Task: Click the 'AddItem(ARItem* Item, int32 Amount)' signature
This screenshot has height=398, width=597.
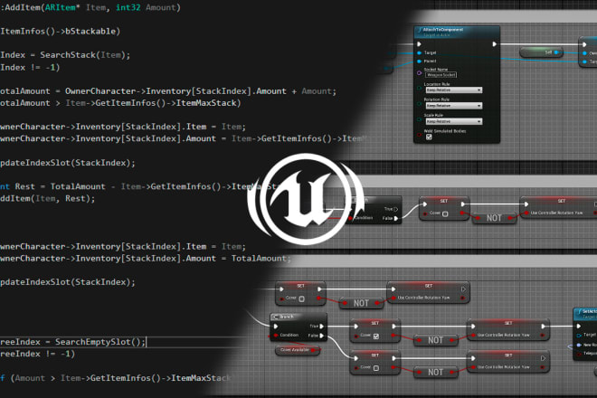Action: tap(90, 7)
